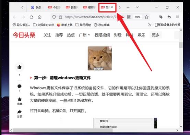Viewport: 190px width, 135px height.
Task: Open 更多 channels menu
Action: [156, 35]
